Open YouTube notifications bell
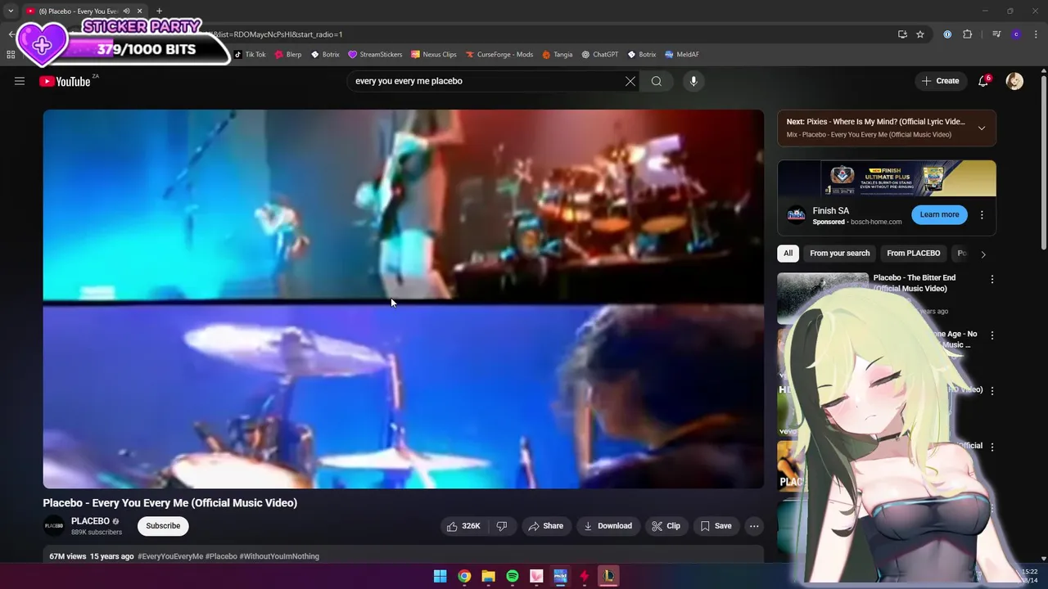 [x=983, y=81]
